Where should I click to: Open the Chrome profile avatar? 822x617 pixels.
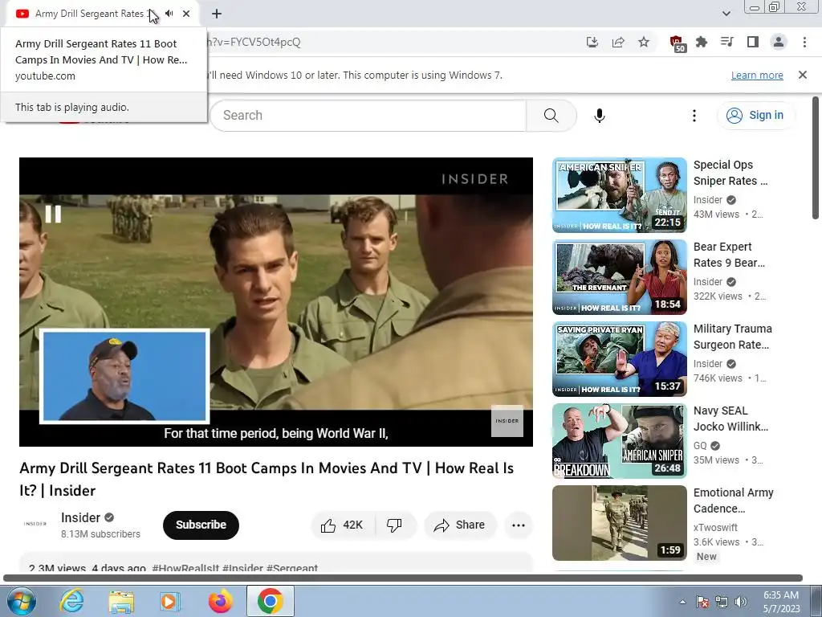[x=779, y=42]
